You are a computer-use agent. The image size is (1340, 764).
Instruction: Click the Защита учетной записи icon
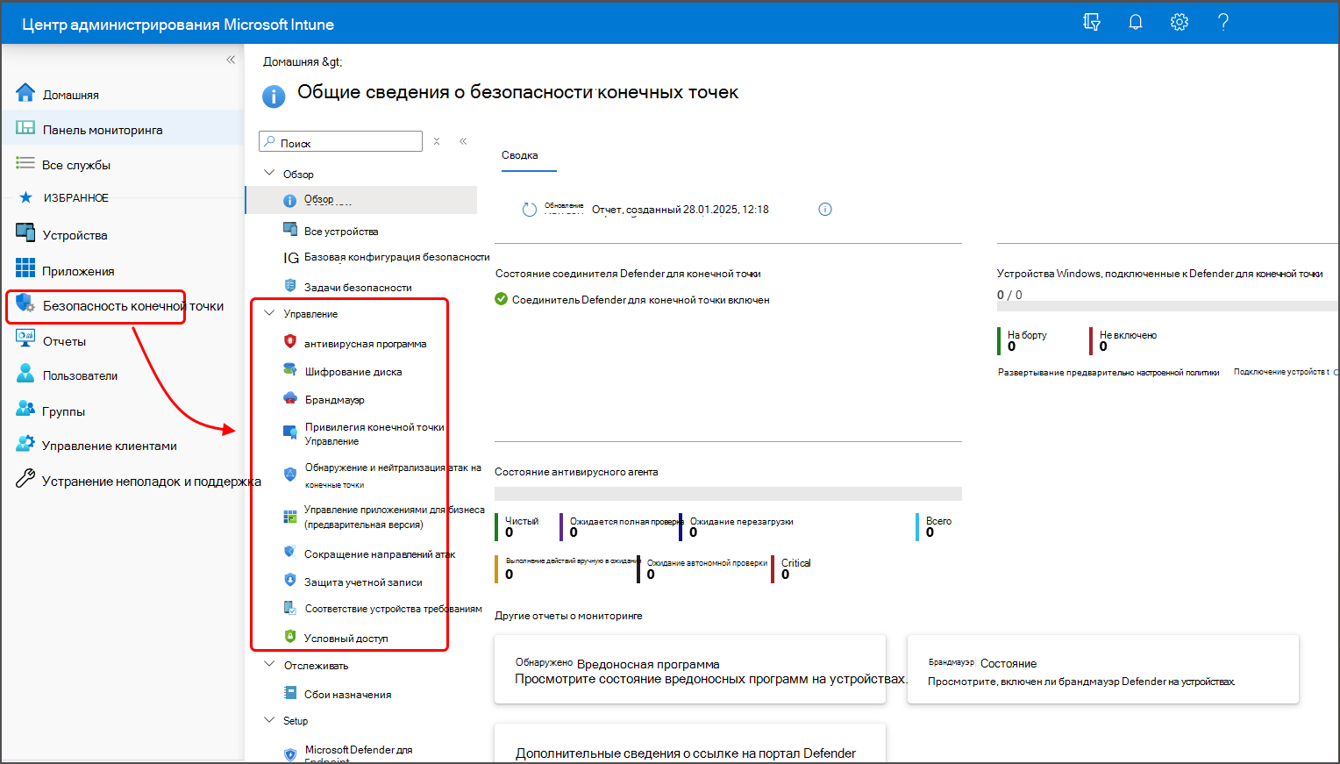coord(290,580)
